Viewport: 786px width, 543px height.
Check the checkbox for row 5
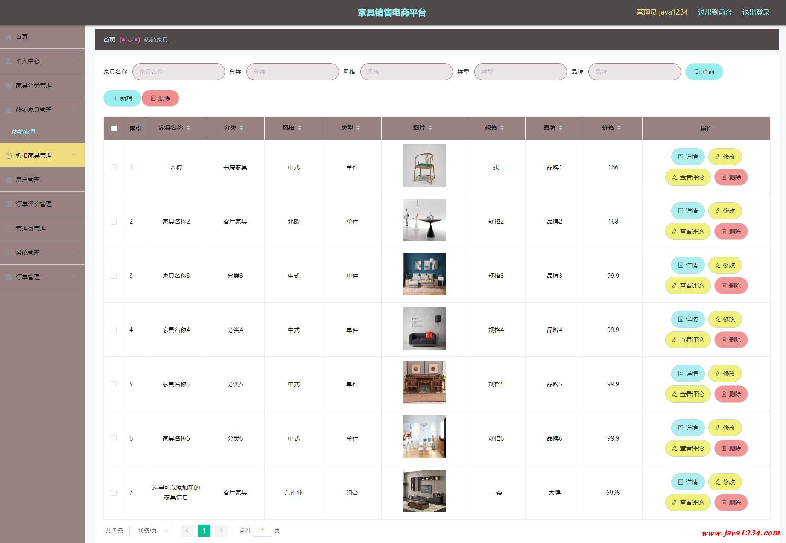point(114,384)
